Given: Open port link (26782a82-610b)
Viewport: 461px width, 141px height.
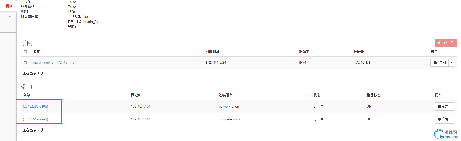Looking at the screenshot, I should [x=35, y=107].
